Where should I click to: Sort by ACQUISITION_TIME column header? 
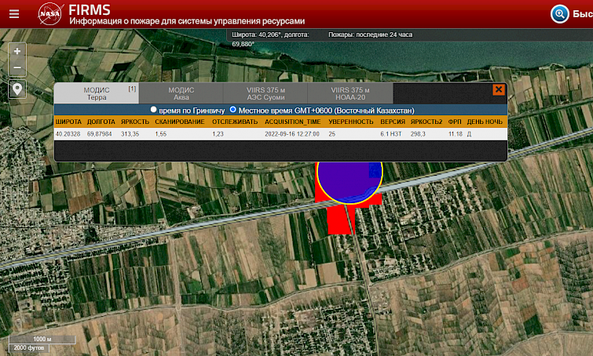pyautogui.click(x=292, y=122)
